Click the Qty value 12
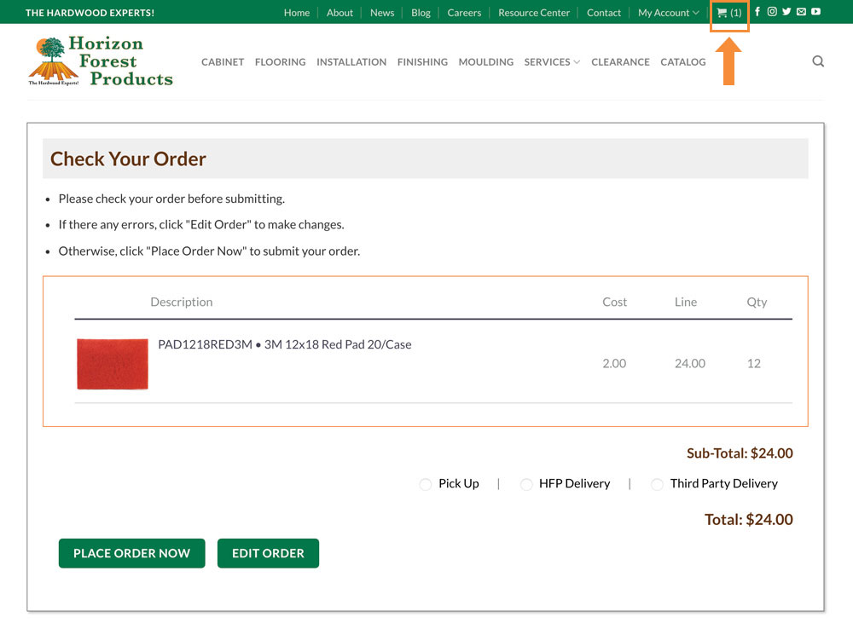 [753, 363]
